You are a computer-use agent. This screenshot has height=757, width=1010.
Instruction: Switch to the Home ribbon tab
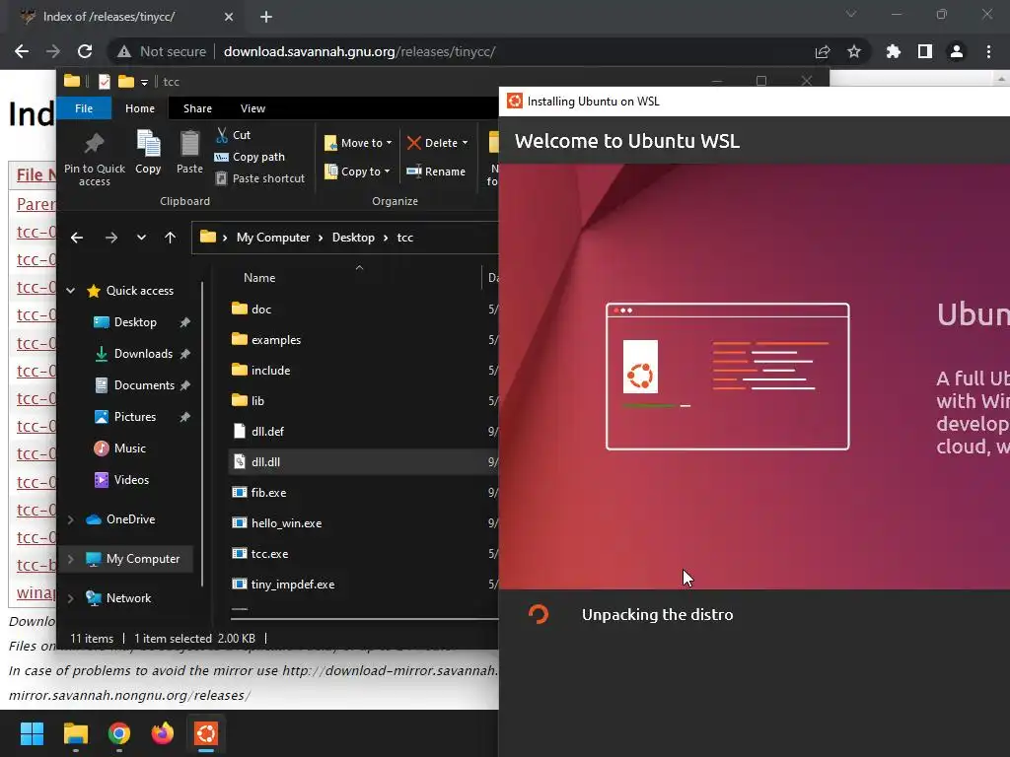[140, 108]
